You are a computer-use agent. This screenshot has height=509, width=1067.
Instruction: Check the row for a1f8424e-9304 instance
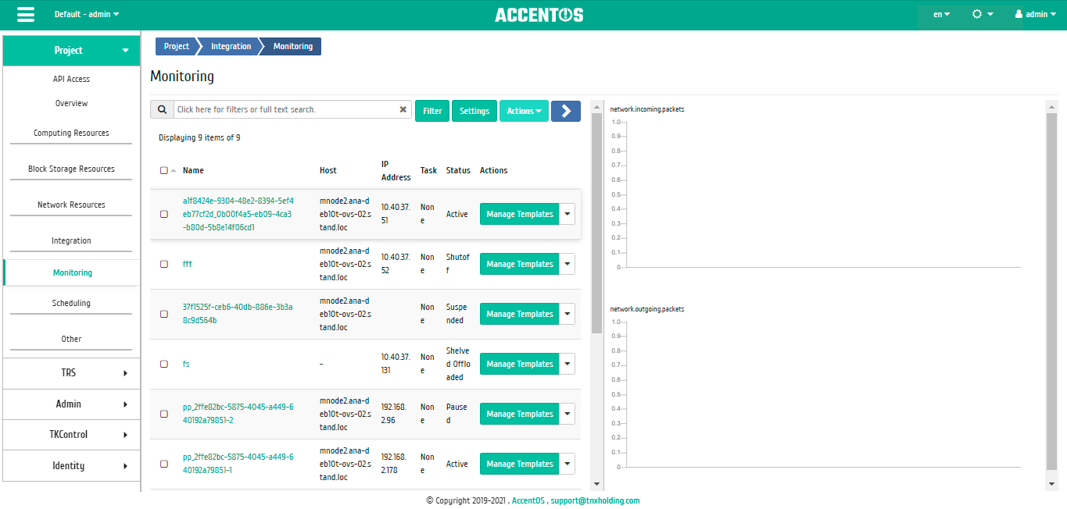164,214
